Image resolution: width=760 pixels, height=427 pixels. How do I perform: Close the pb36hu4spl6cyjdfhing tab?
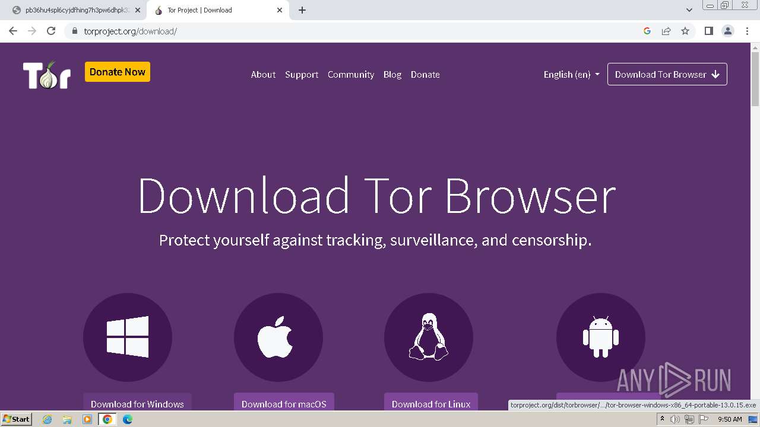click(x=138, y=10)
